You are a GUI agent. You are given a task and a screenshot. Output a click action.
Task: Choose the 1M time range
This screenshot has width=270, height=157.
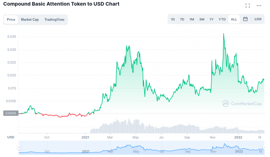pyautogui.click(x=192, y=19)
